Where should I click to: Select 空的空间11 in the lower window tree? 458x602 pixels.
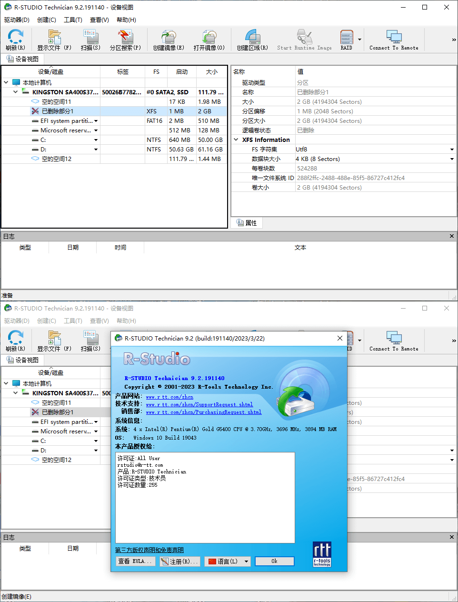56,402
